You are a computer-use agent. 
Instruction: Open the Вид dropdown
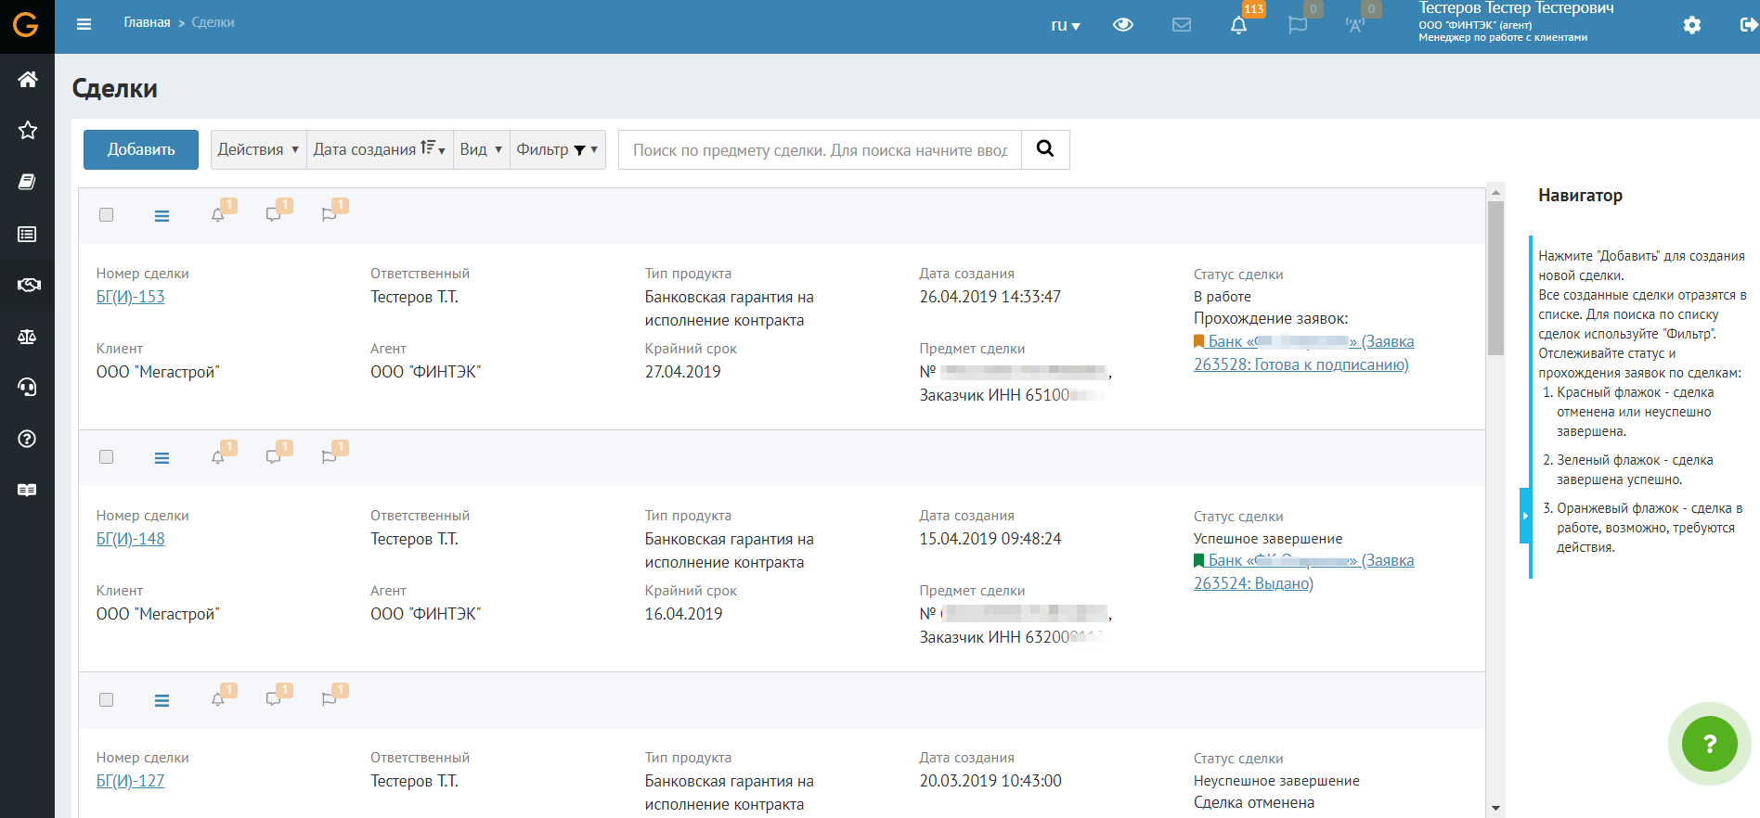click(481, 149)
